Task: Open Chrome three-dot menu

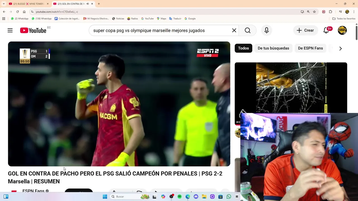Action: [x=354, y=12]
